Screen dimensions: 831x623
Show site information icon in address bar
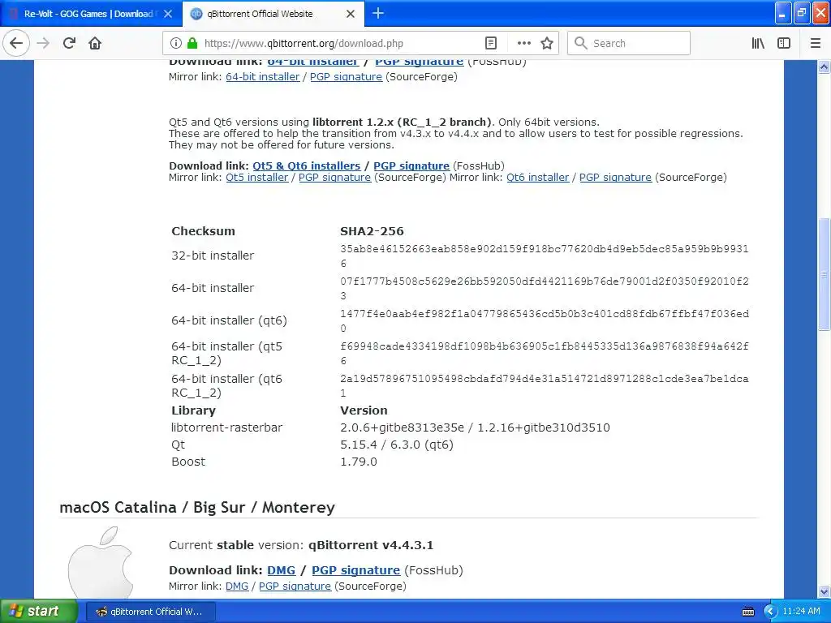(x=176, y=44)
